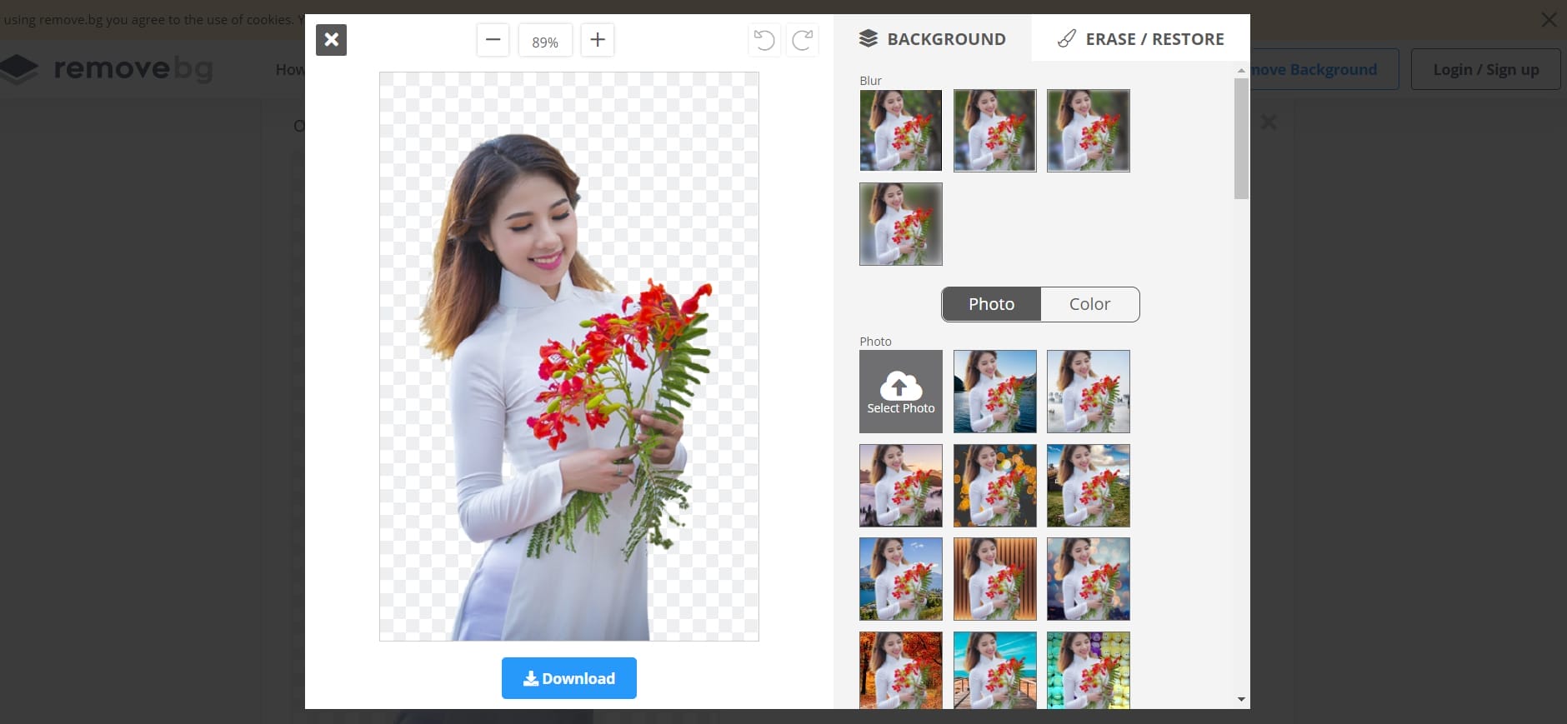Switch toggle to Color backgrounds
This screenshot has width=1567, height=724.
click(x=1089, y=304)
